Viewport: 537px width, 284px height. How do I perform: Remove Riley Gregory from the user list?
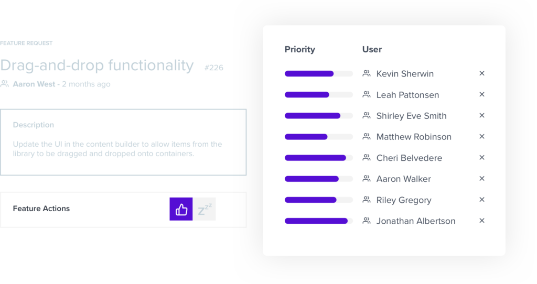(x=482, y=200)
